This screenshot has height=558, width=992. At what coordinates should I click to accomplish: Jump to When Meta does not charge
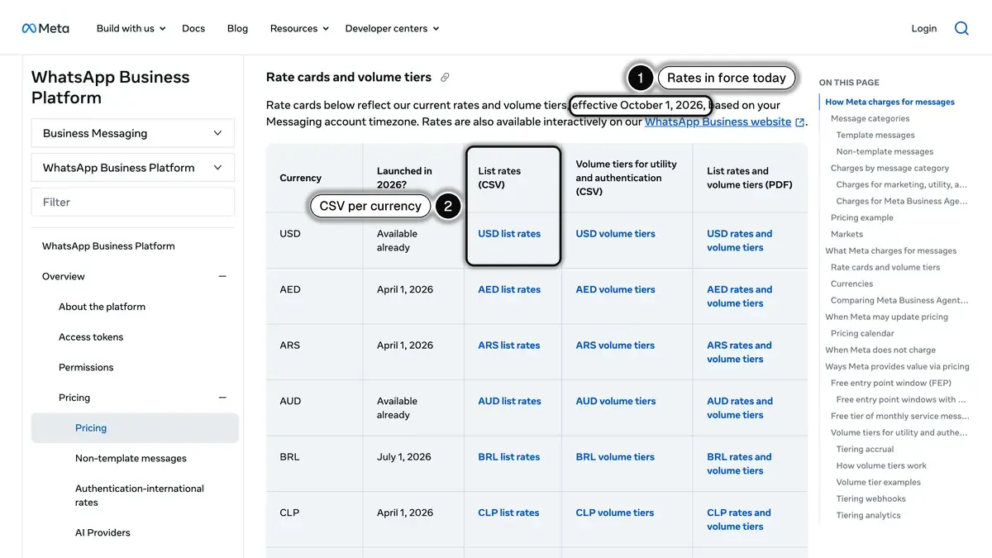pos(880,351)
